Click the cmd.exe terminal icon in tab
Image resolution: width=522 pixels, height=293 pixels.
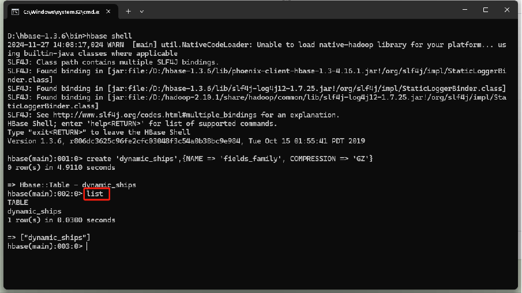(x=15, y=12)
